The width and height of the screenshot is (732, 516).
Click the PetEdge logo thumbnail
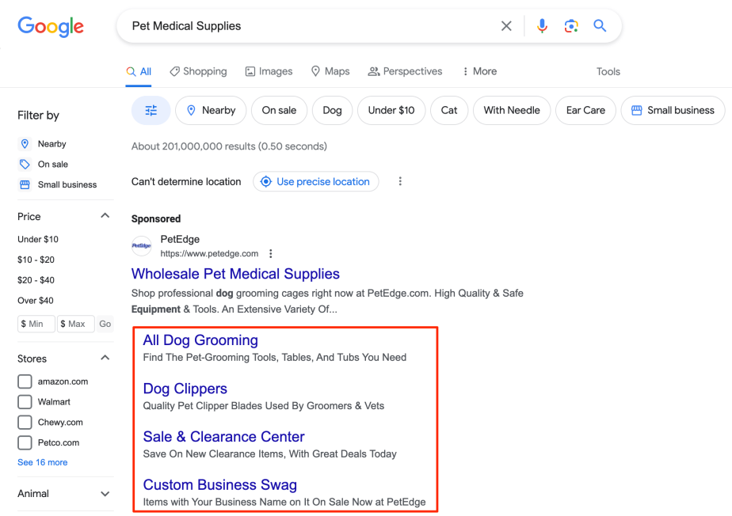(141, 246)
